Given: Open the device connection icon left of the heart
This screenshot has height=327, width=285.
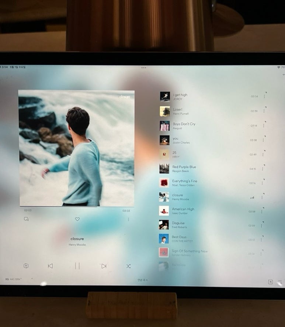Looking at the screenshot, I should pos(26,219).
